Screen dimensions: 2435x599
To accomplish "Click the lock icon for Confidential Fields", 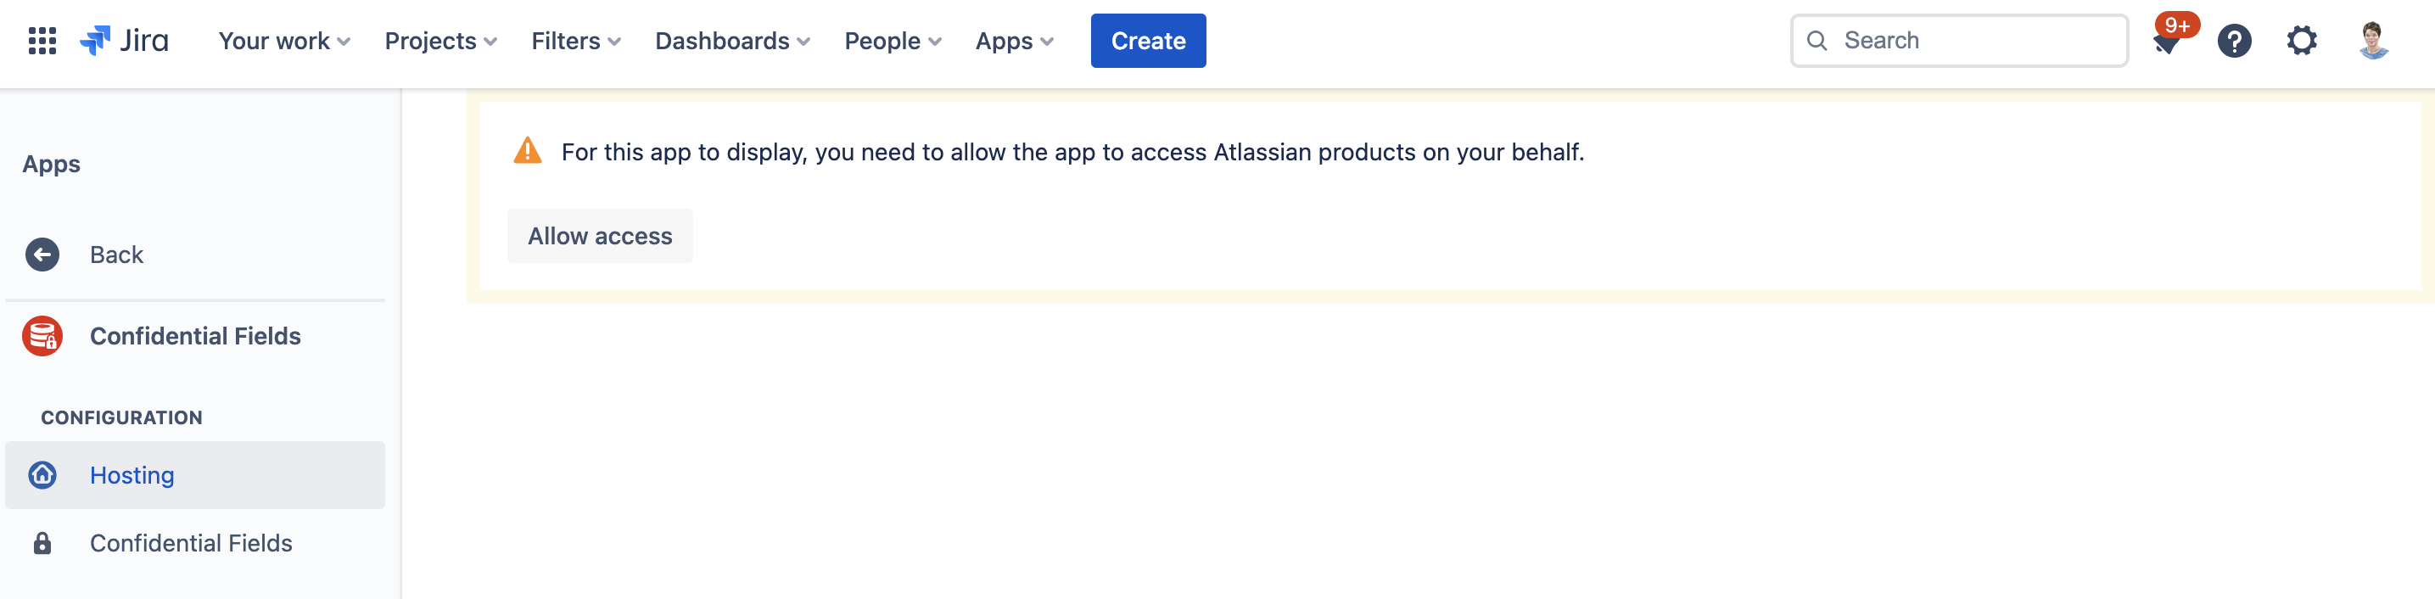I will [42, 542].
